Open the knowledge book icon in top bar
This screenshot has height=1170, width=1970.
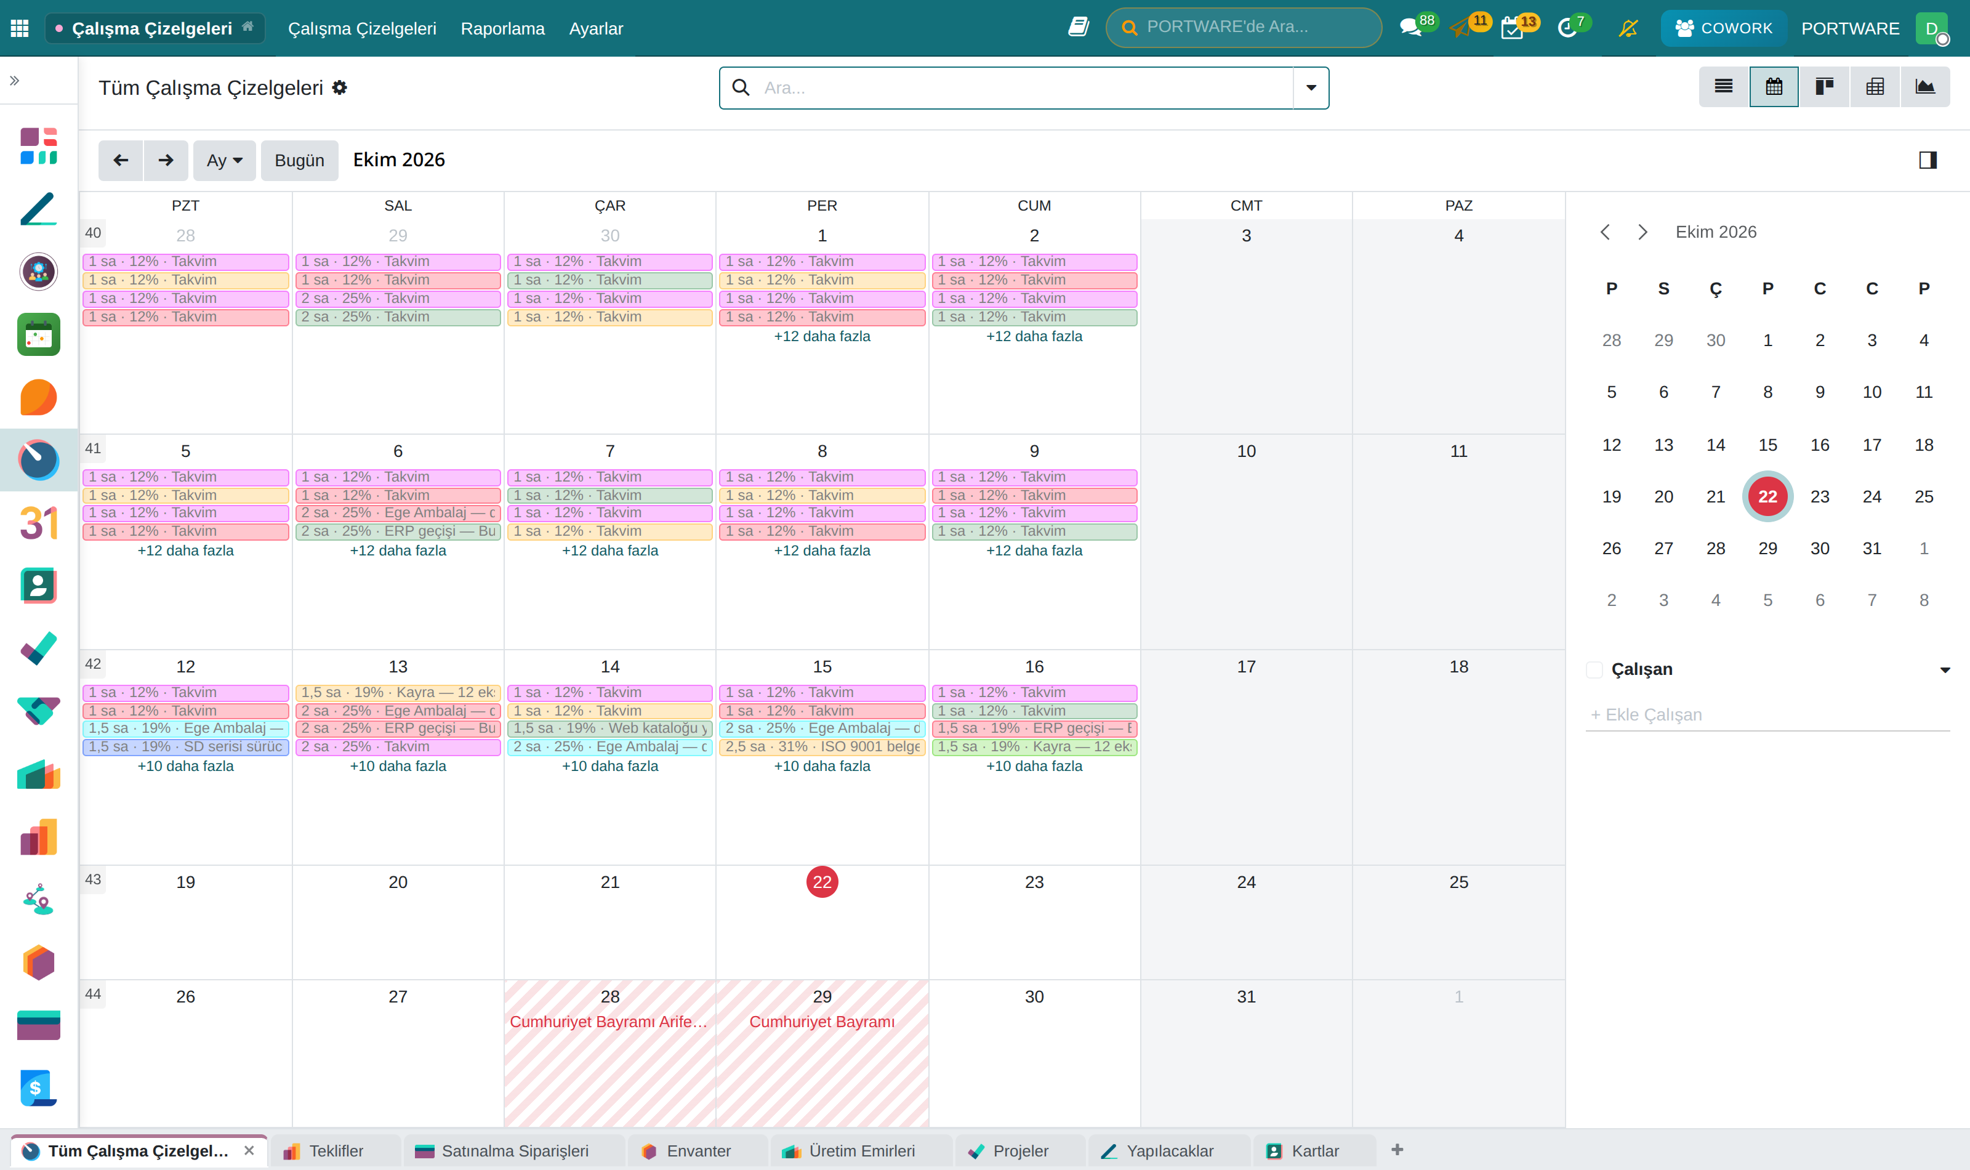pyautogui.click(x=1078, y=28)
